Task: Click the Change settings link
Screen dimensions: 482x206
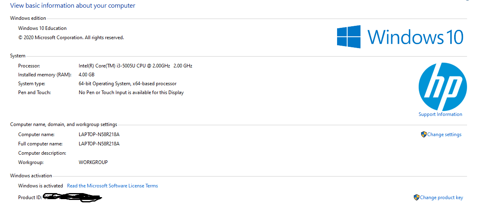Action: 444,135
